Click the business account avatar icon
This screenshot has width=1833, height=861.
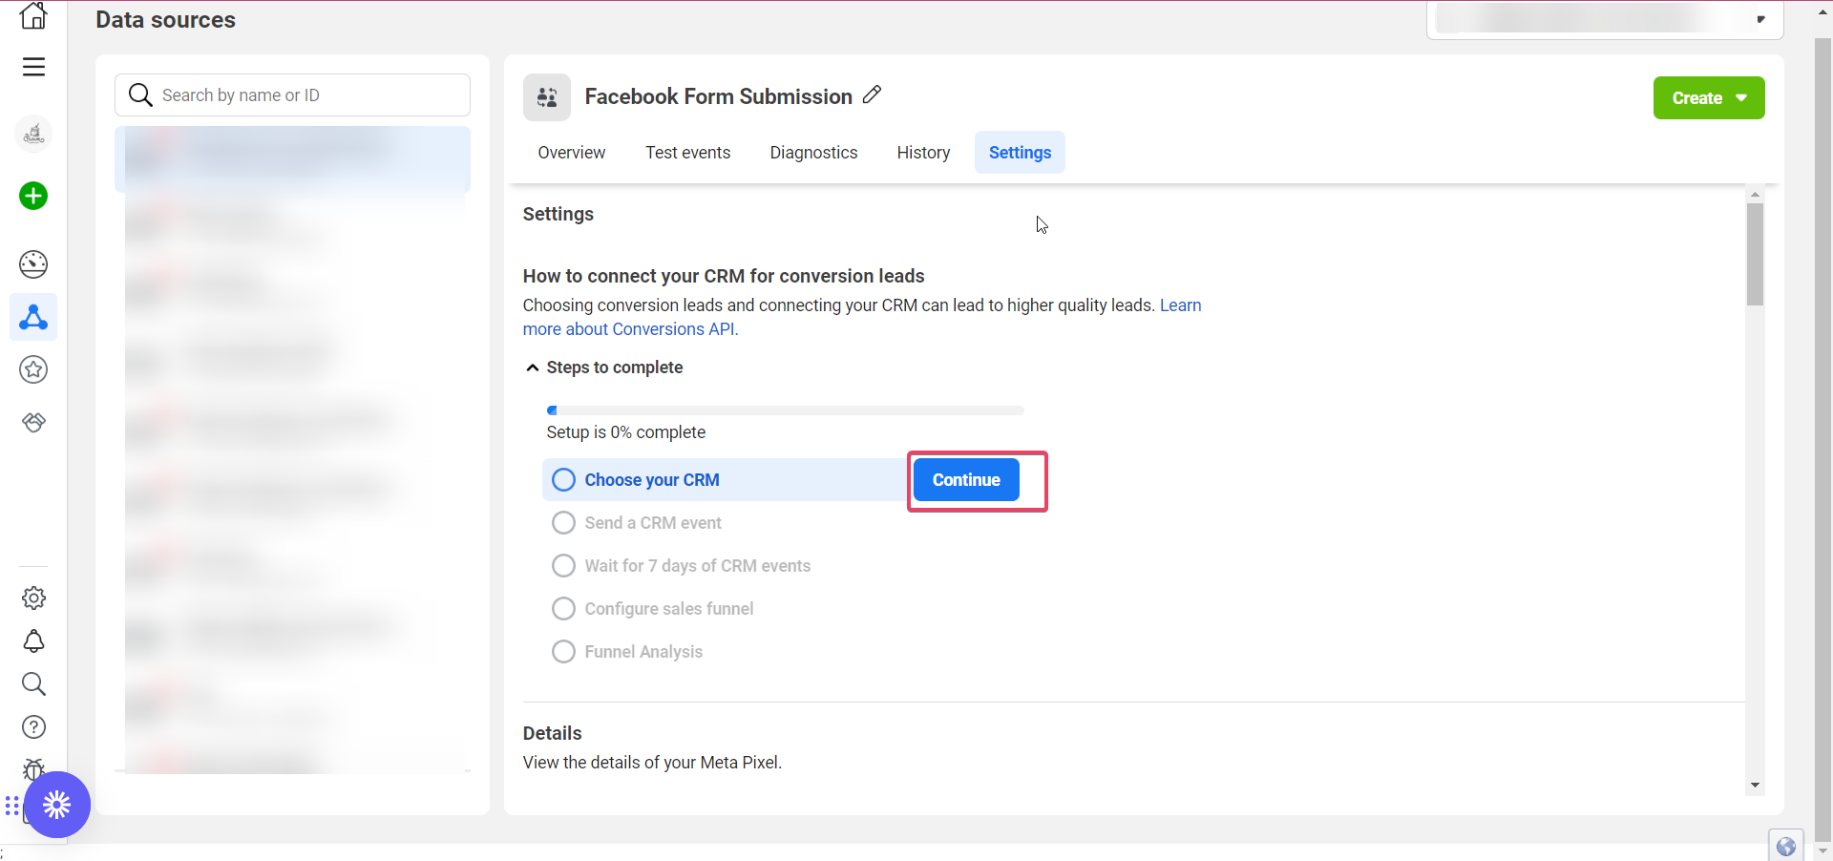tap(33, 134)
